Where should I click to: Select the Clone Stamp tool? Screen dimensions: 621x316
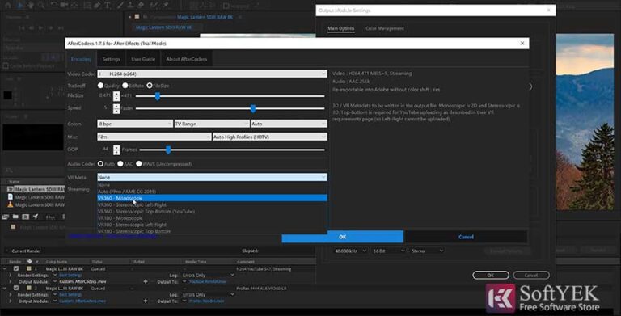click(x=130, y=5)
